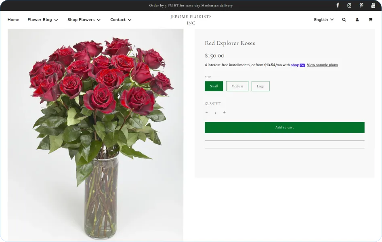The height and width of the screenshot is (242, 382).
Task: Click the $150.00 price text
Action: (214, 56)
